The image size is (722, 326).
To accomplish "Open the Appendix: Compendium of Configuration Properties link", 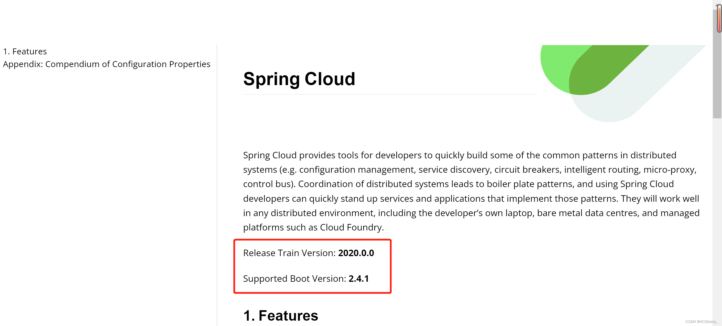I will pyautogui.click(x=107, y=64).
